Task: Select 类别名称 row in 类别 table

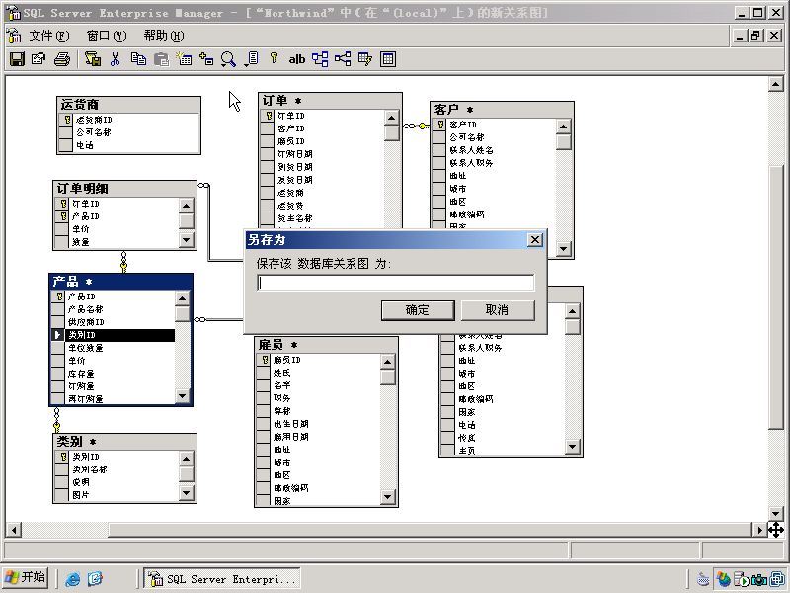Action: [117, 469]
